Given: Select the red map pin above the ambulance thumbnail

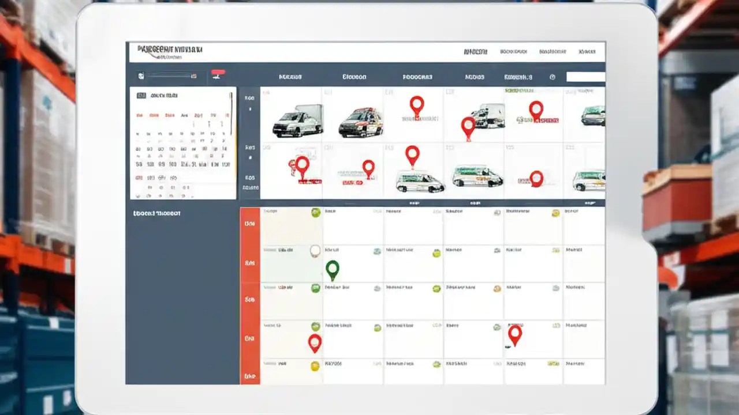Looking at the screenshot, I should coord(417,106).
